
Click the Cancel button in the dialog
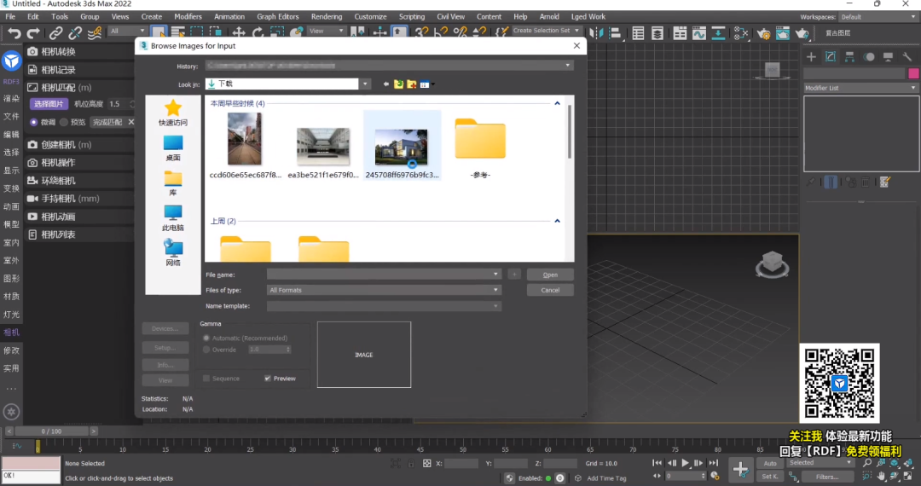[x=550, y=290]
